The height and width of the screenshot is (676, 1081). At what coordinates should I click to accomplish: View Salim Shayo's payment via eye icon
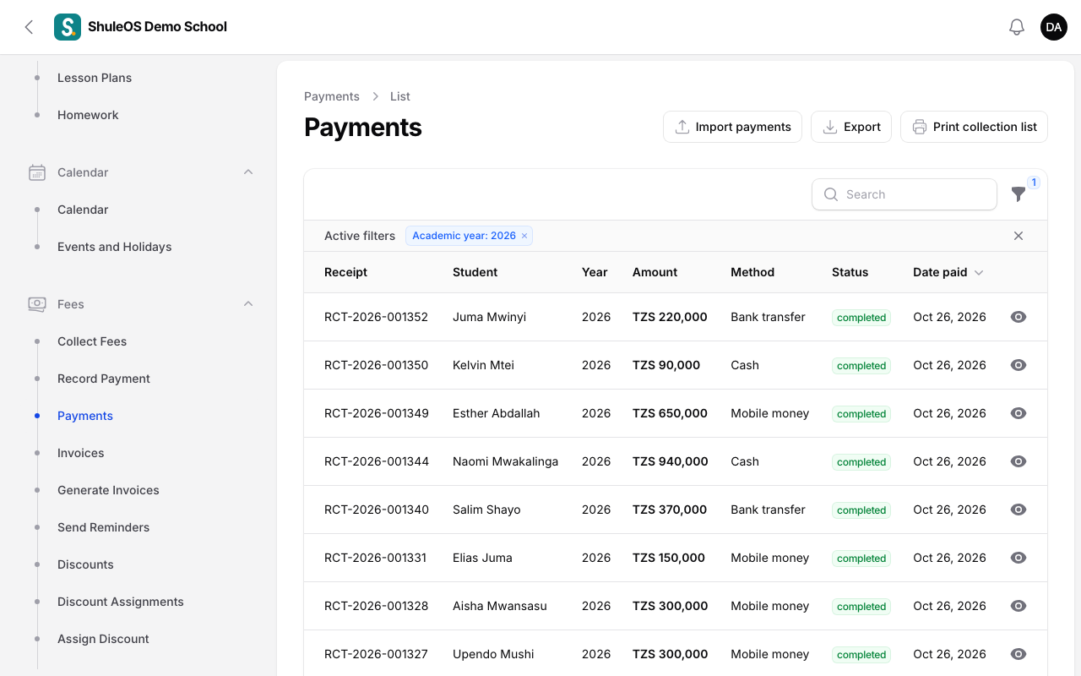coord(1019,510)
